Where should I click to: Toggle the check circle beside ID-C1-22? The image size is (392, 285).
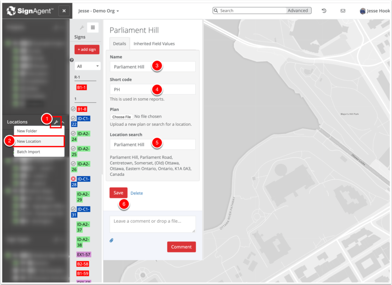click(x=73, y=118)
